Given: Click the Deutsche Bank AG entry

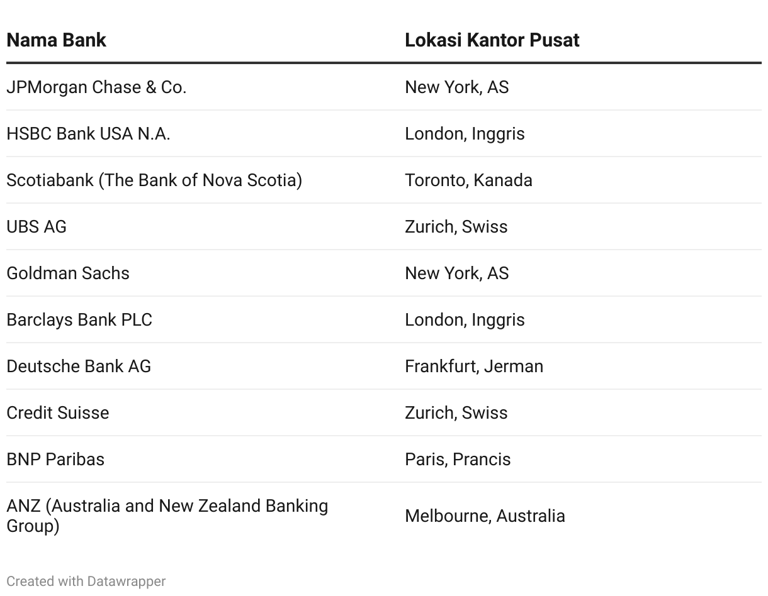Looking at the screenshot, I should [x=79, y=366].
